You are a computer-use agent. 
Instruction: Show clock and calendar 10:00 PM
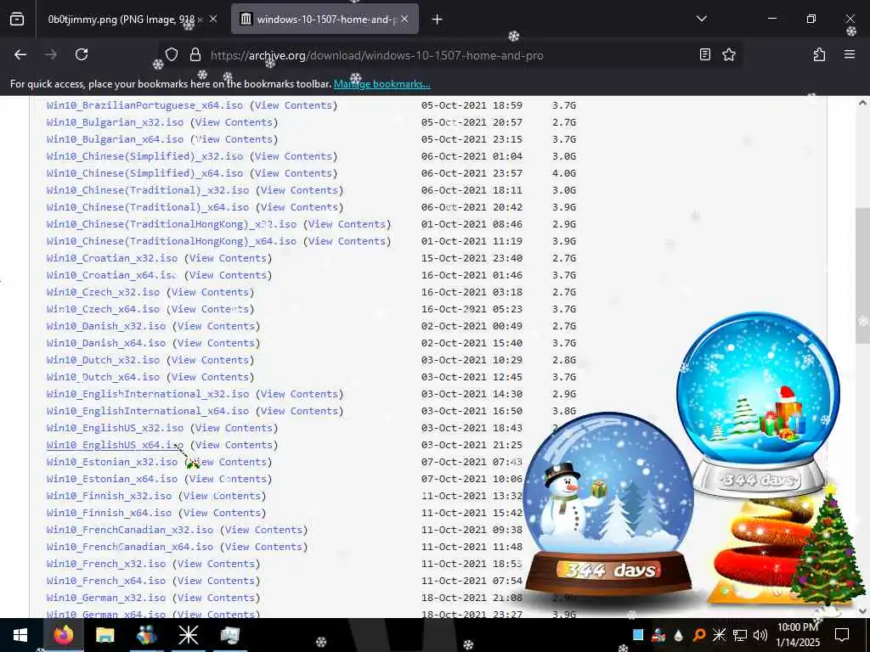pos(797,635)
